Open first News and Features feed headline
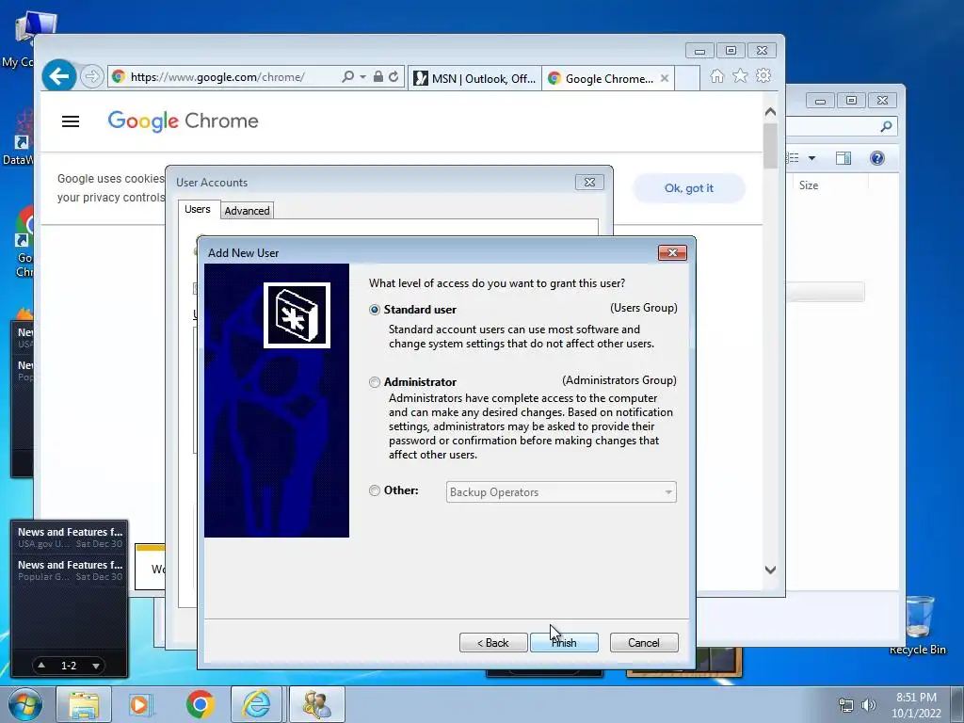The height and width of the screenshot is (723, 964). click(x=70, y=538)
